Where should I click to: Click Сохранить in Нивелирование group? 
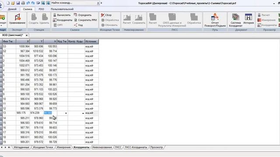[x=139, y=19]
